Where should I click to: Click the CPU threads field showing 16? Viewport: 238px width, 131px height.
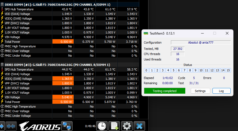(x=178, y=54)
